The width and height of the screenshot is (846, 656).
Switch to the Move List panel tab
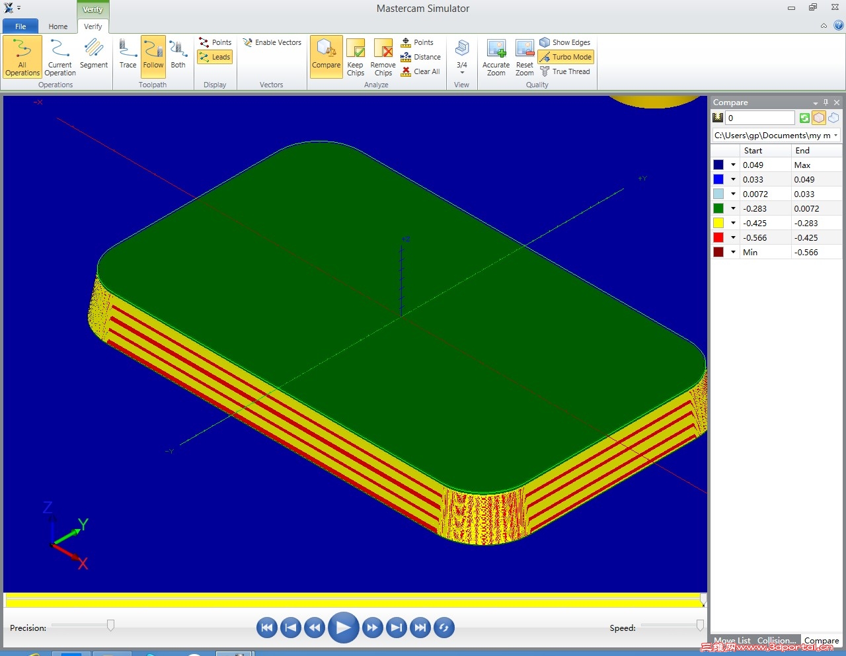point(732,641)
